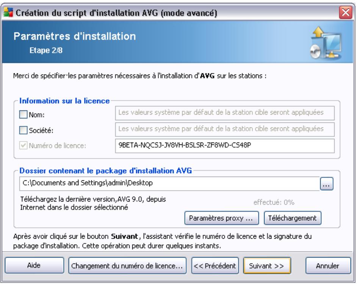Enable the Société checkbox
This screenshot has height=284, width=357.
click(x=23, y=130)
